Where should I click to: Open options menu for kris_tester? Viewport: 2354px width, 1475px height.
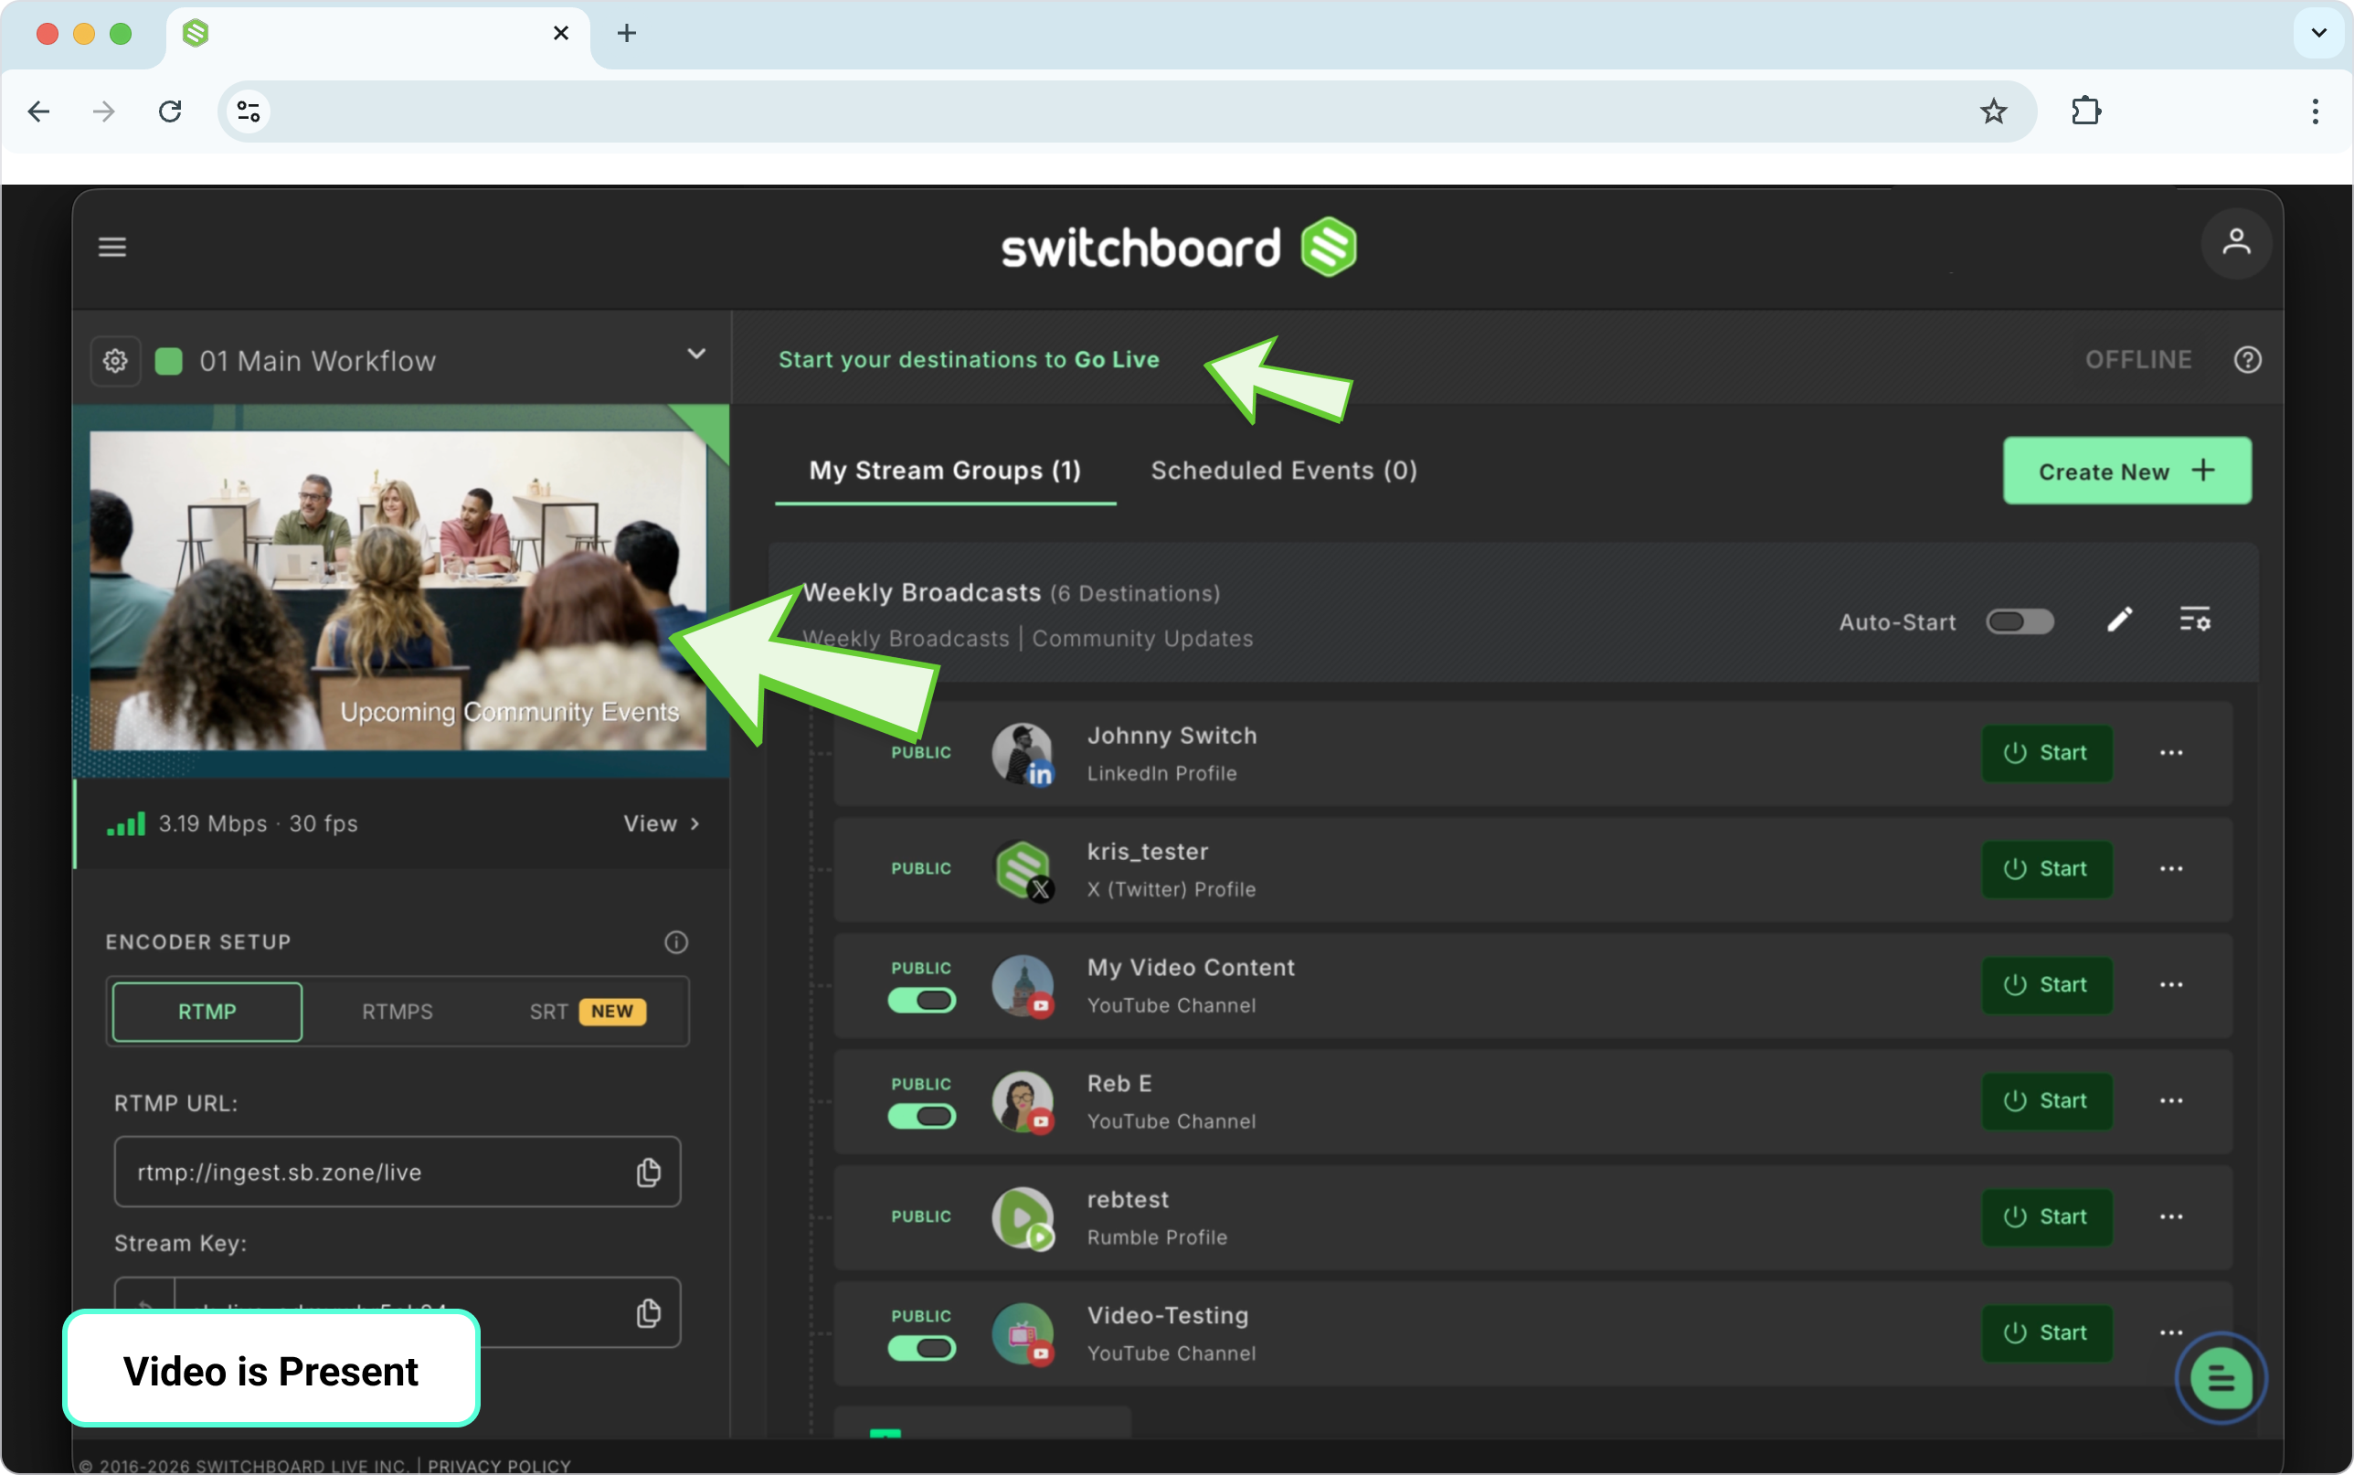click(2170, 869)
